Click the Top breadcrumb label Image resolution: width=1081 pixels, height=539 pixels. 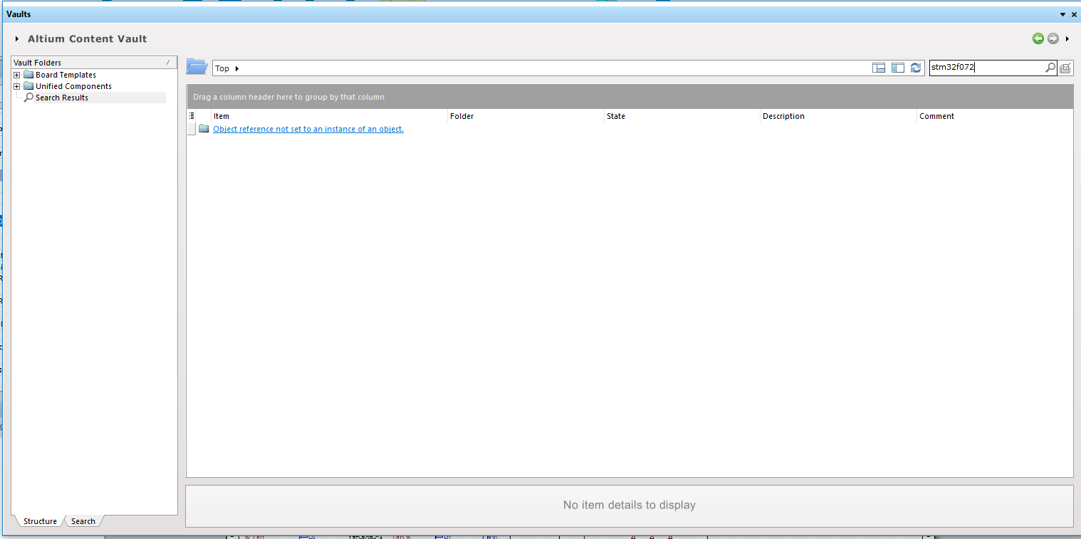pos(222,68)
